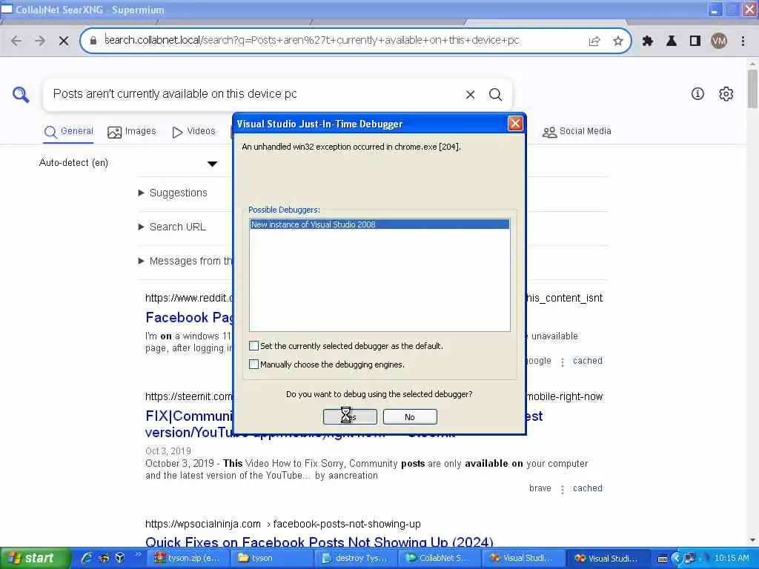The image size is (759, 569).
Task: Open cached version of the steemit result
Action: [588, 488]
